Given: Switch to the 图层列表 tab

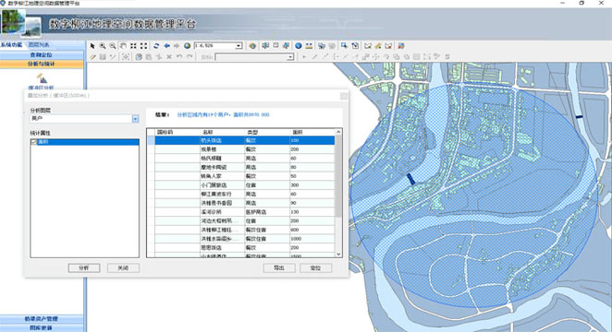Looking at the screenshot, I should tap(39, 45).
